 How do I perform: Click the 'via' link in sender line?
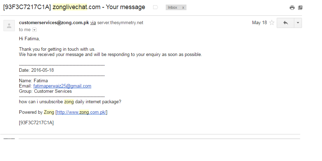(x=93, y=23)
